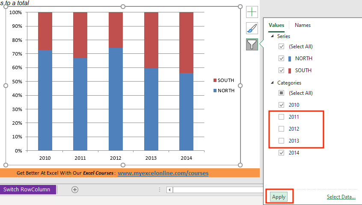Screen dimensions: 362x205
Task: Switch to the Names tab
Action: coord(303,25)
